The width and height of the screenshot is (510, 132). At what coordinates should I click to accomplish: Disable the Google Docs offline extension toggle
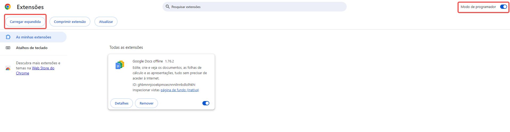(x=206, y=103)
